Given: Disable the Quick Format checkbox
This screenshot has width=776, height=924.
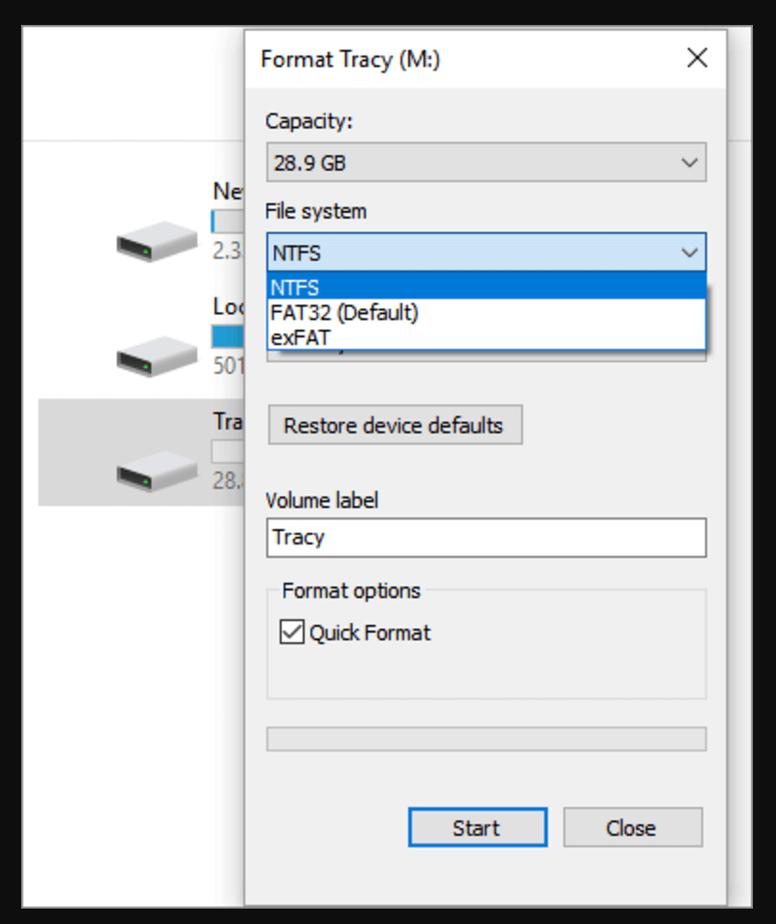Looking at the screenshot, I should [291, 632].
